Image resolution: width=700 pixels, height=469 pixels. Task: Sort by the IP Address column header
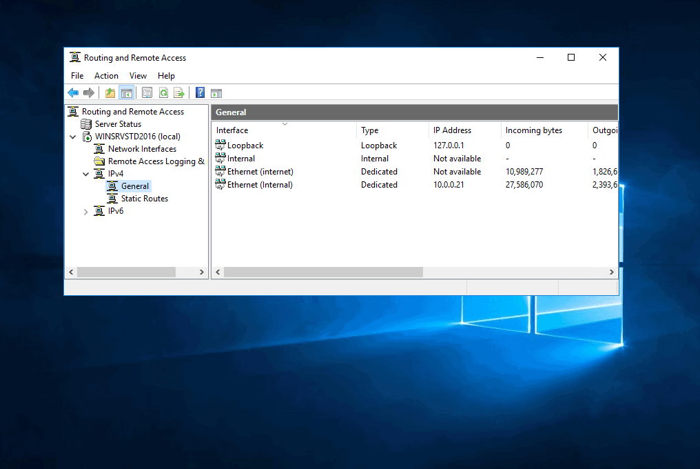point(465,130)
